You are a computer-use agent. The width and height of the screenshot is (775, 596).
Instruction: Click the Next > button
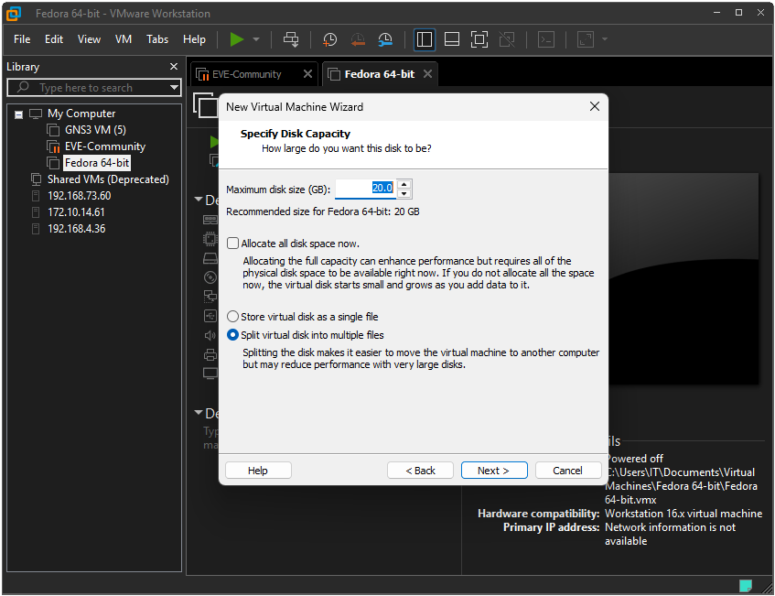pos(494,471)
